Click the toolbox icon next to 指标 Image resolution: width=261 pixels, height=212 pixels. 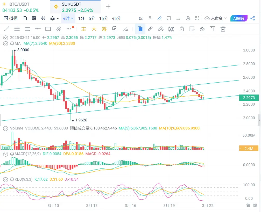tap(25, 18)
